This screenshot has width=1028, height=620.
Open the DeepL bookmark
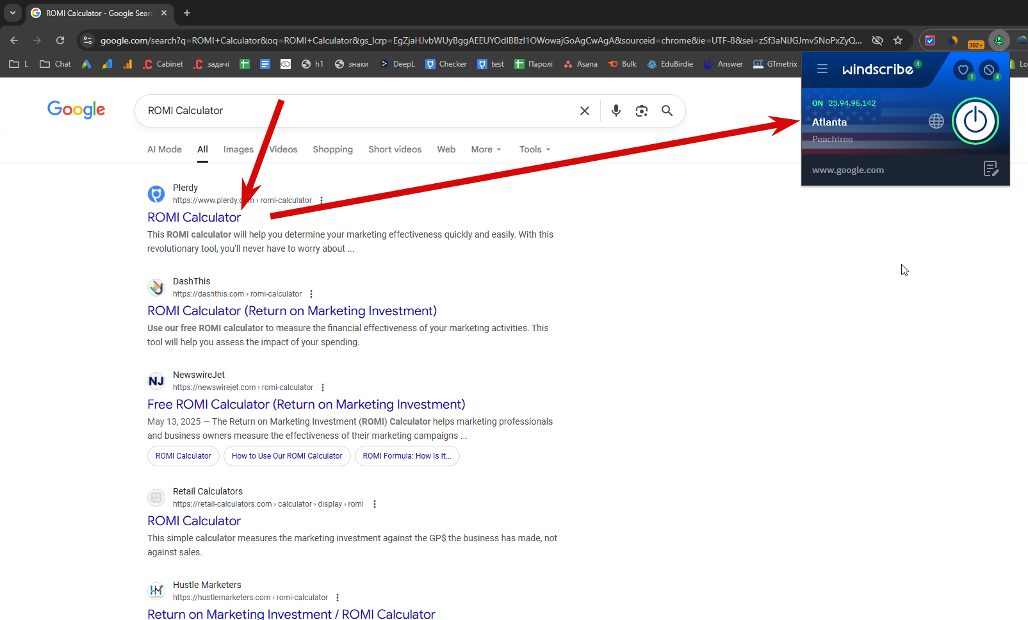coord(398,64)
